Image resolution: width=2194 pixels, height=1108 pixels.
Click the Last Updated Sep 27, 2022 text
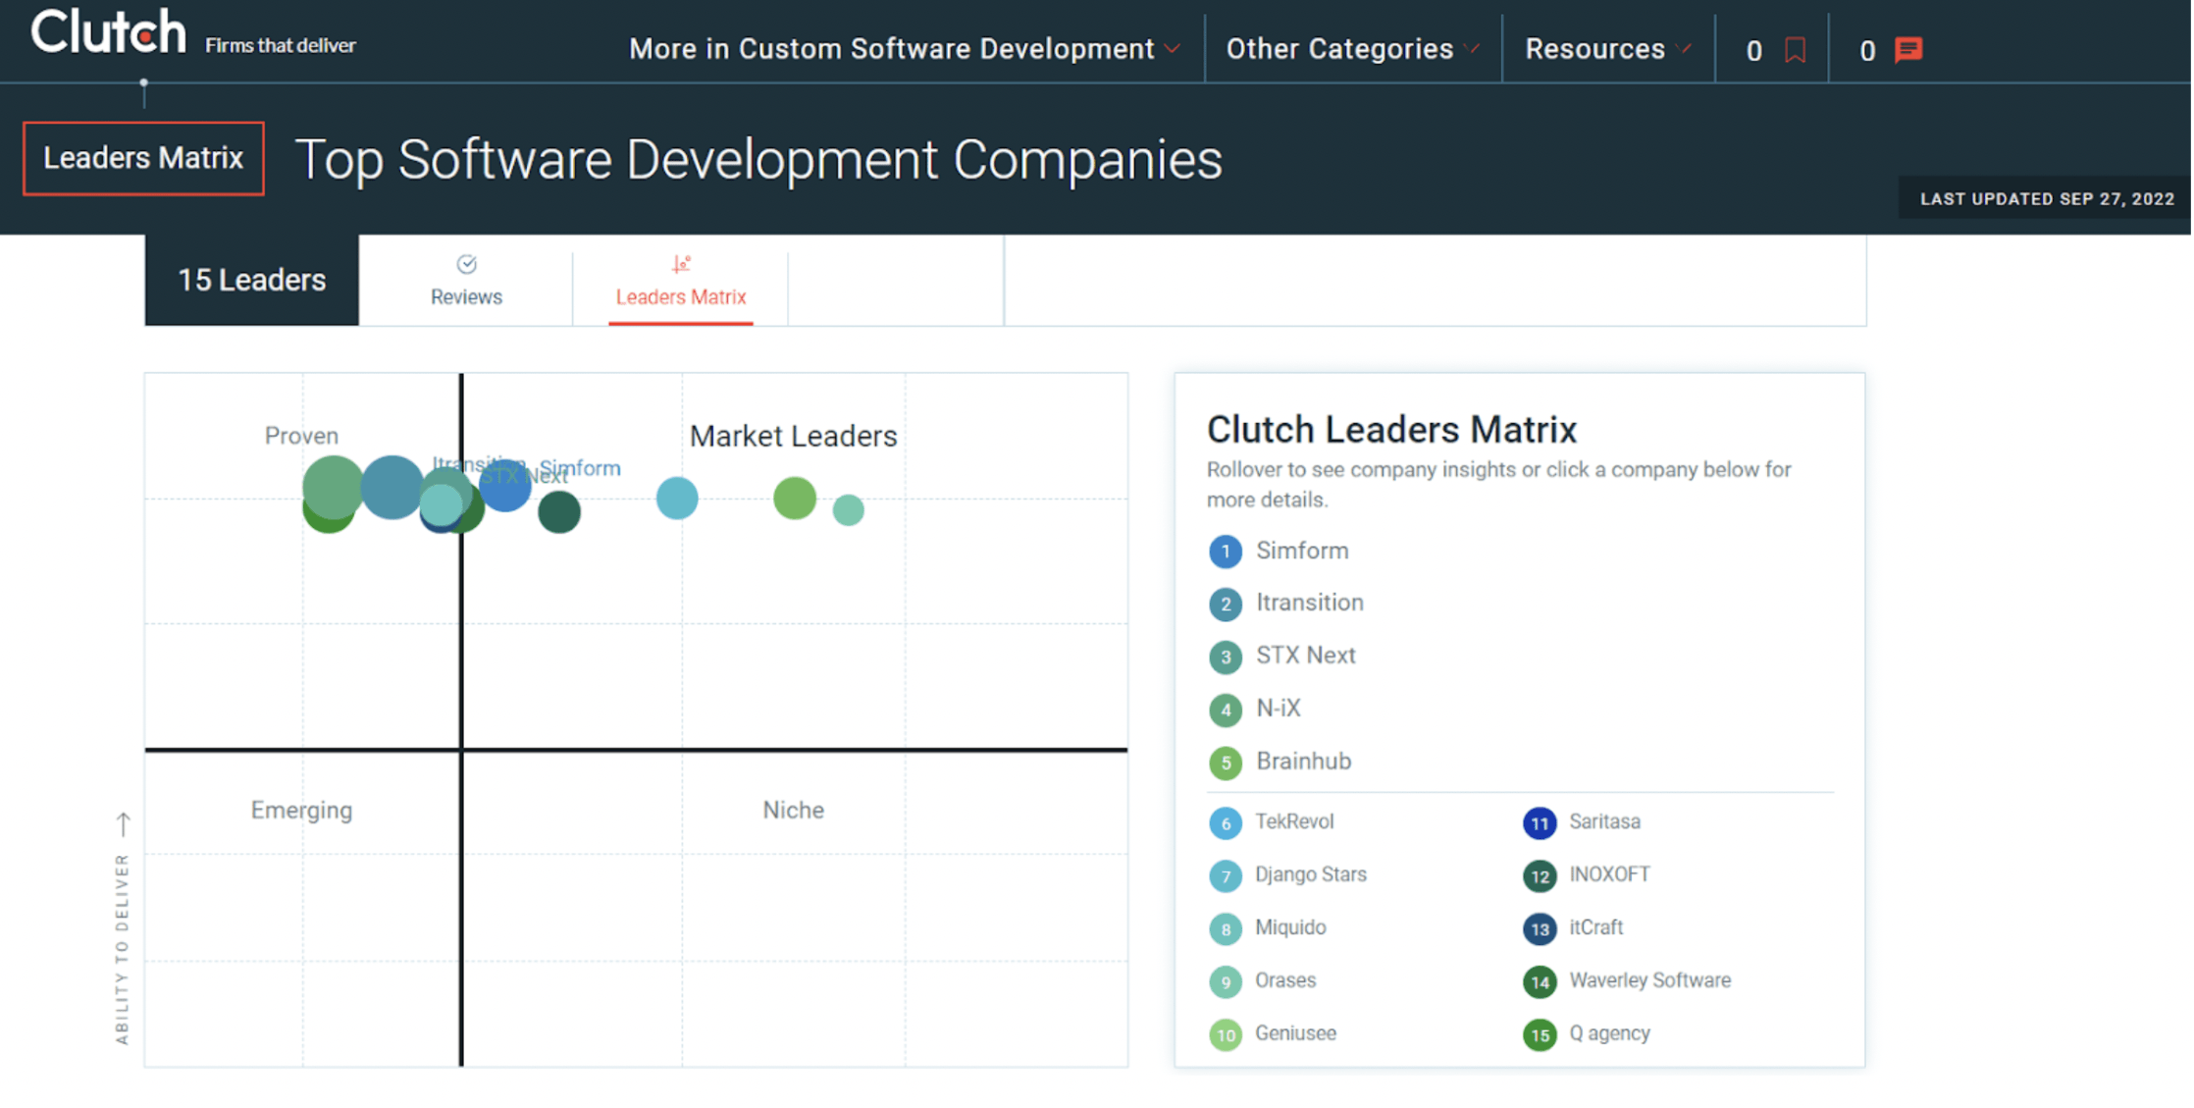(2047, 199)
